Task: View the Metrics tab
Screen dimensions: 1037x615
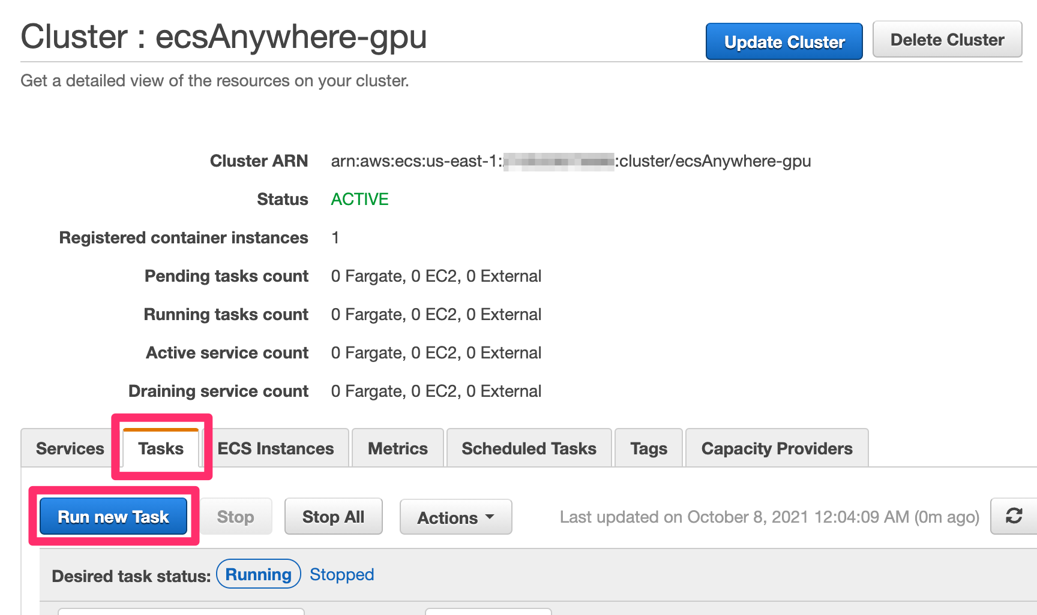Action: [x=397, y=448]
